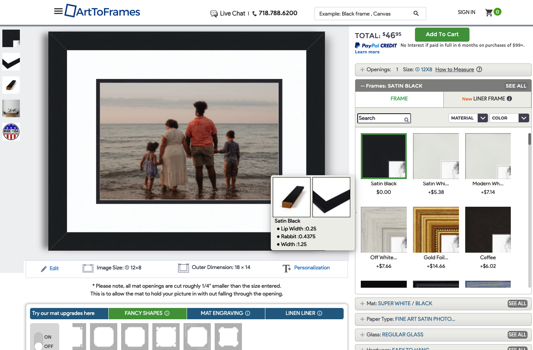This screenshot has height=350, width=533.
Task: Click the Liner Frame info icon
Action: (509, 99)
